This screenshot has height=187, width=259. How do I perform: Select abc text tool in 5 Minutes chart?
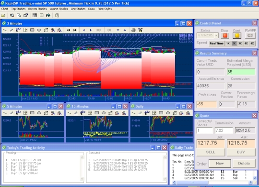tap(18, 113)
